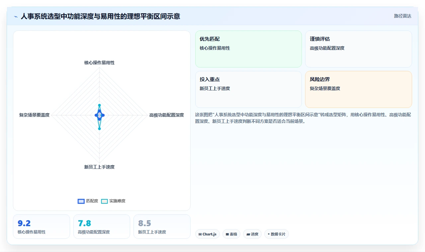
Task: Toggle the 实施难度 legend item
Action: (113, 201)
